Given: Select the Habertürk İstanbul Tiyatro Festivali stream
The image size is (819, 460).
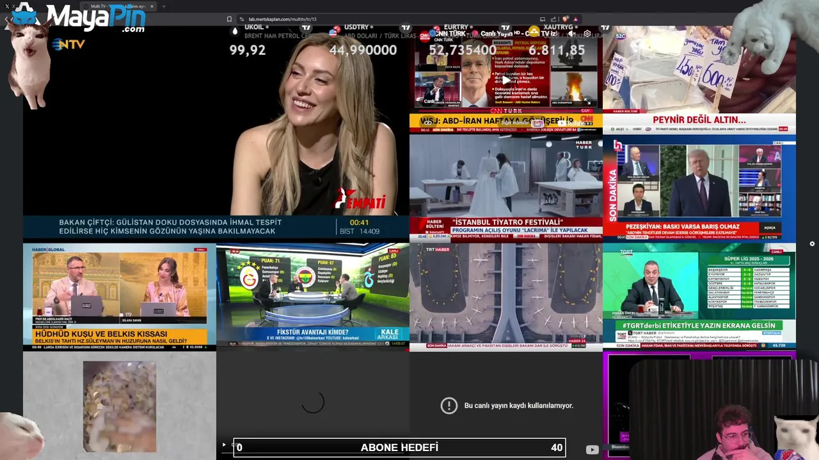Looking at the screenshot, I should (505, 188).
